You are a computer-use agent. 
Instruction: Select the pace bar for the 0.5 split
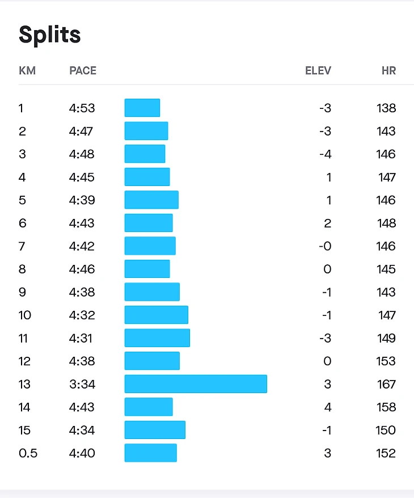pyautogui.click(x=151, y=453)
